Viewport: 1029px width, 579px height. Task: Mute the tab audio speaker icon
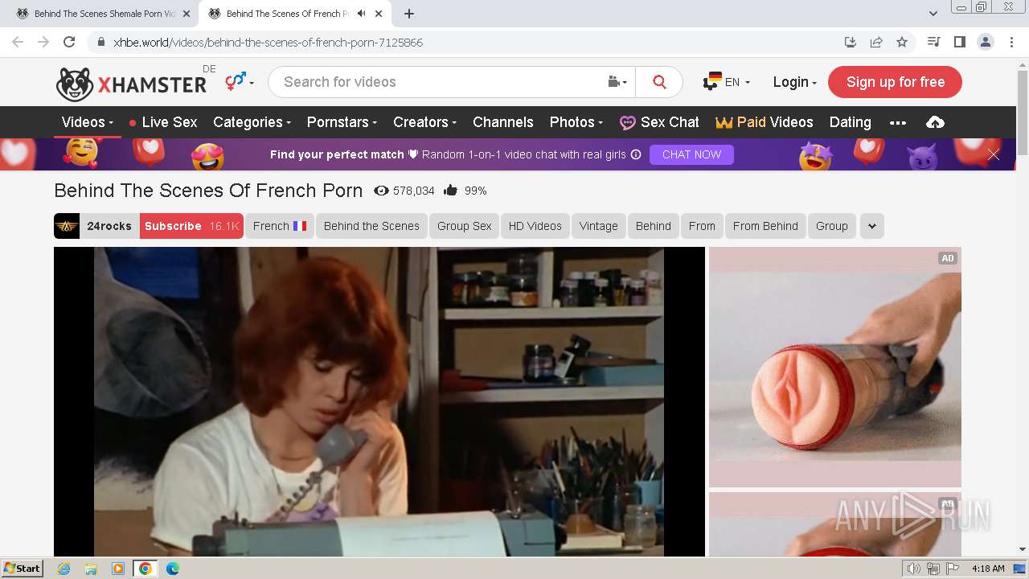click(x=361, y=14)
